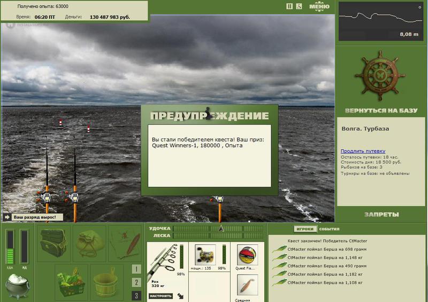This screenshot has height=302, width=428.
Task: Click the cauldron cooking pot icon
Action: [x=18, y=286]
